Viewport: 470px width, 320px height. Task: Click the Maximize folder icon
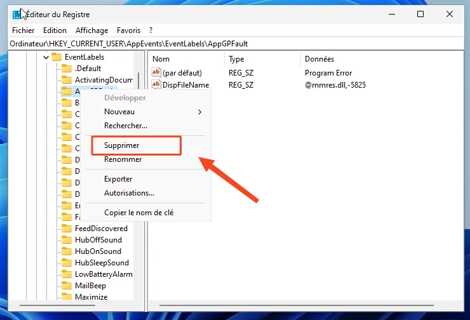pos(67,297)
